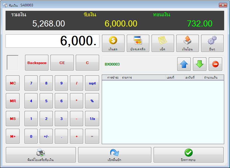This screenshot has height=168, width=230.
Task: Click the Backspace key
Action: click(37, 63)
